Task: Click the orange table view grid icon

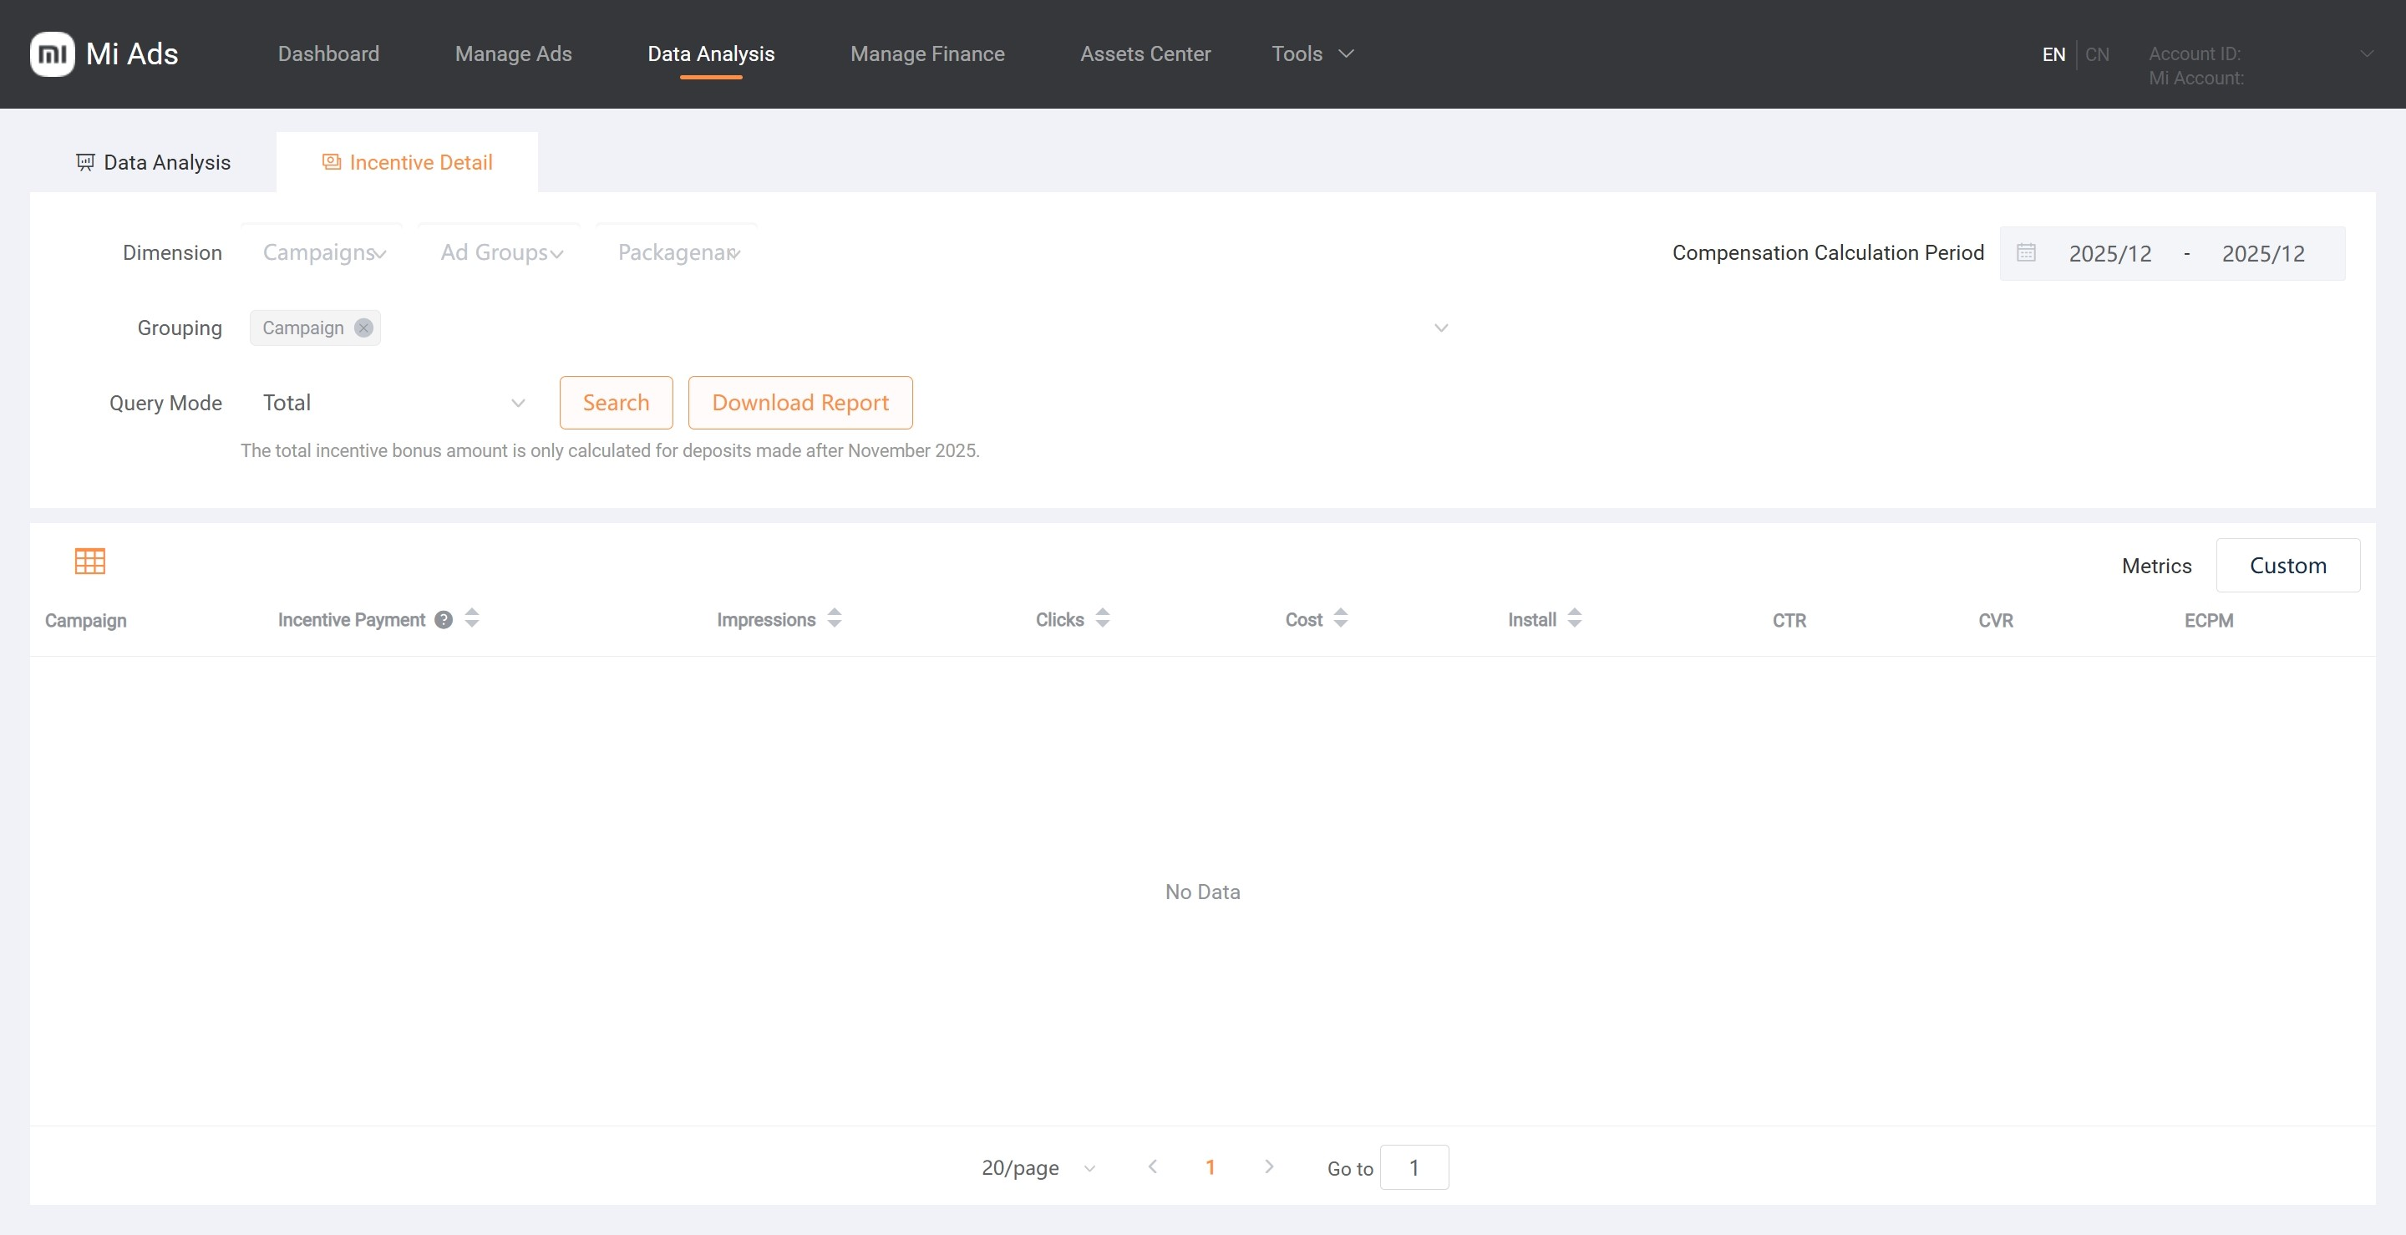Action: point(89,561)
